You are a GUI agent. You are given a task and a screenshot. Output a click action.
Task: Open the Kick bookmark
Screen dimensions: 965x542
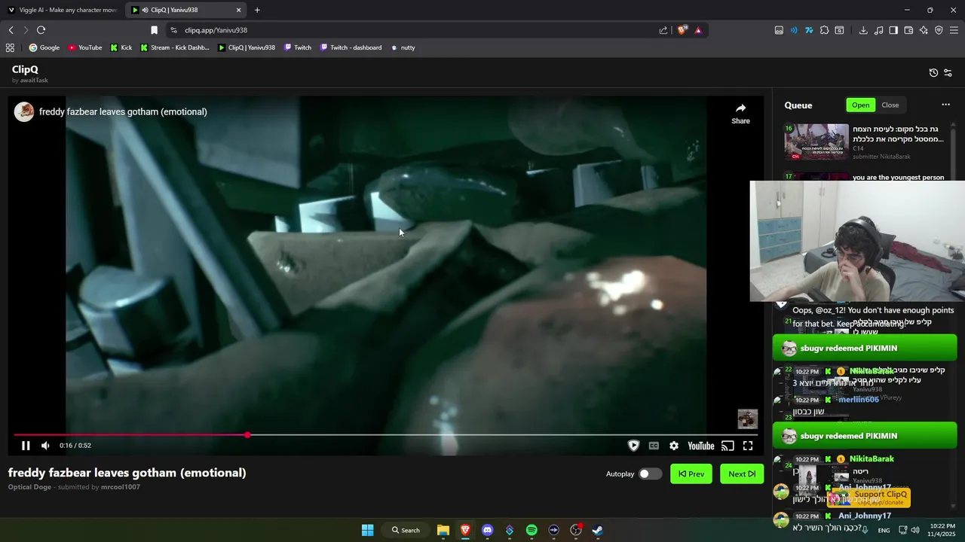click(121, 47)
